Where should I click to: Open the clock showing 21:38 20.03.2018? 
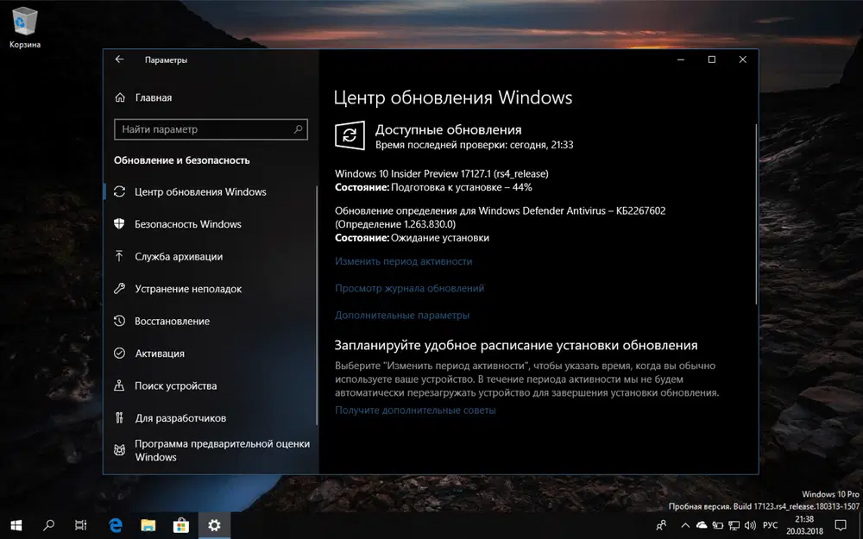804,525
